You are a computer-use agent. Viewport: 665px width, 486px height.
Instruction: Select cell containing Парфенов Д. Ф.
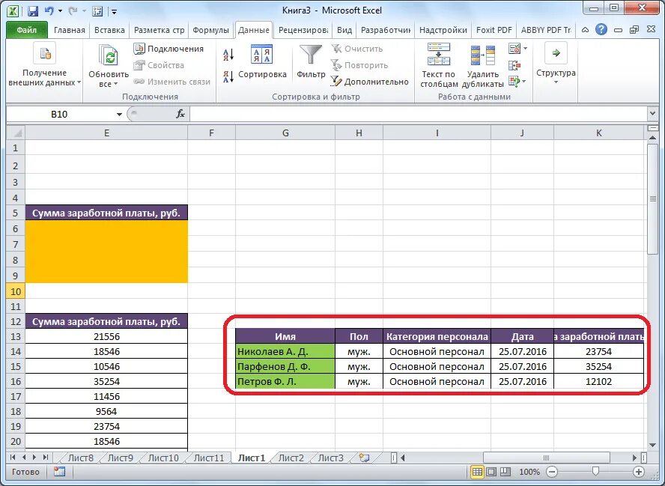[285, 366]
